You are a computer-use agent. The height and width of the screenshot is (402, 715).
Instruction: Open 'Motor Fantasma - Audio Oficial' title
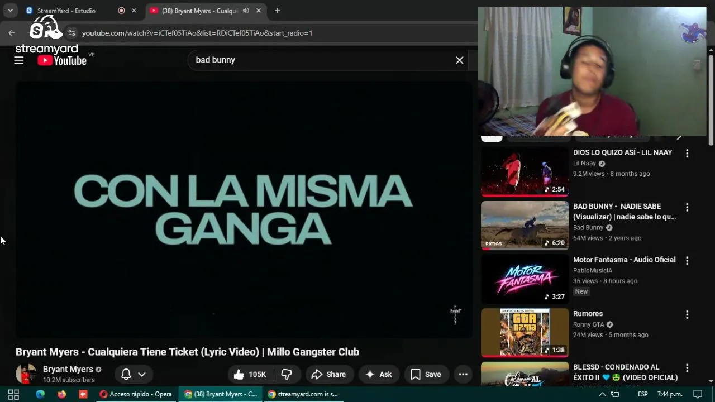pyautogui.click(x=624, y=260)
